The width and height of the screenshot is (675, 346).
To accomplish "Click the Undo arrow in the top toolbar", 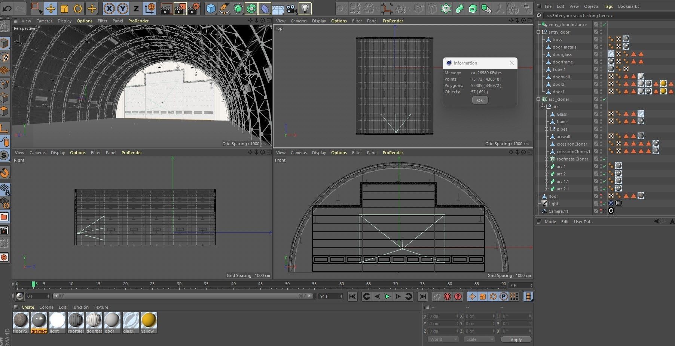I will click(7, 8).
